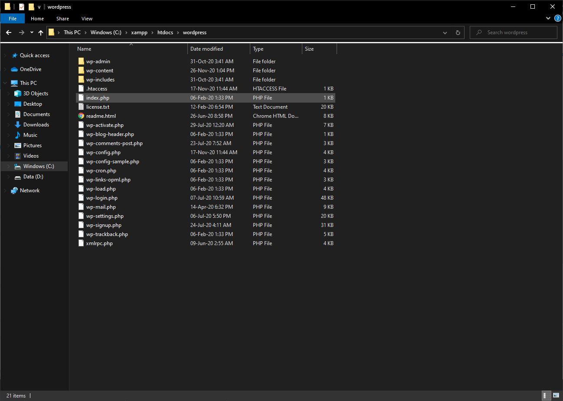Screen dimensions: 563x401
Task: Click the Pictures icon in sidebar
Action: point(18,146)
